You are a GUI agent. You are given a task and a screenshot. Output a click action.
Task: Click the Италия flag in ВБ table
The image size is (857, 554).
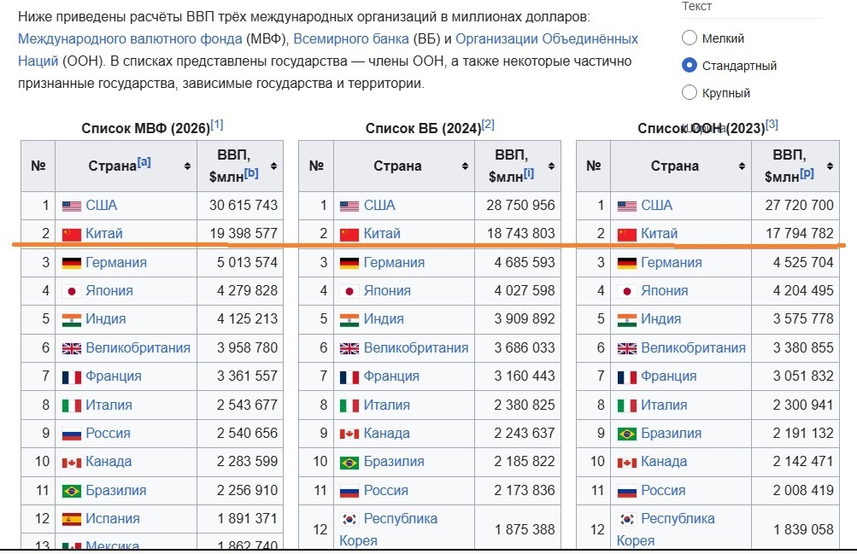[x=349, y=405]
